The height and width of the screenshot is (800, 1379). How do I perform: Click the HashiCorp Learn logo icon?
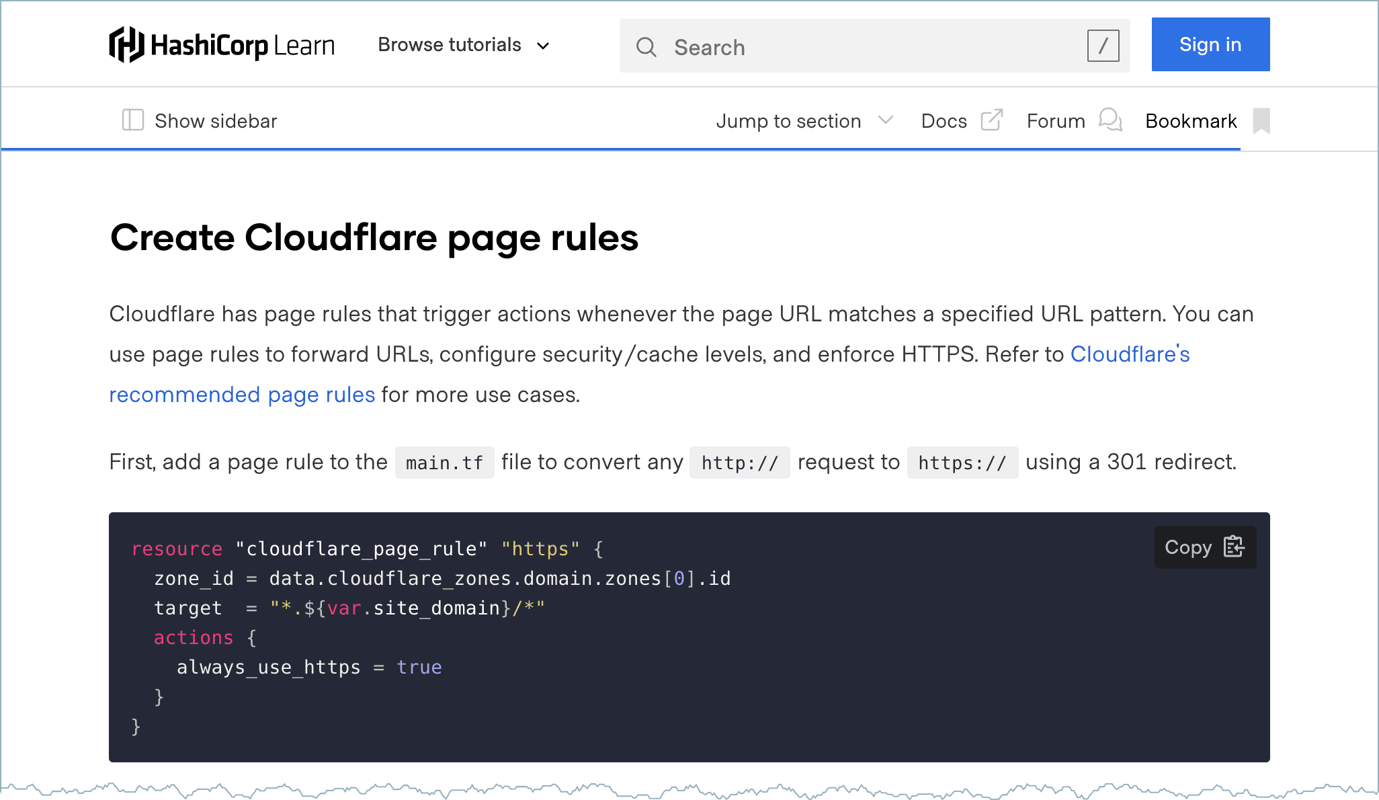[x=125, y=44]
